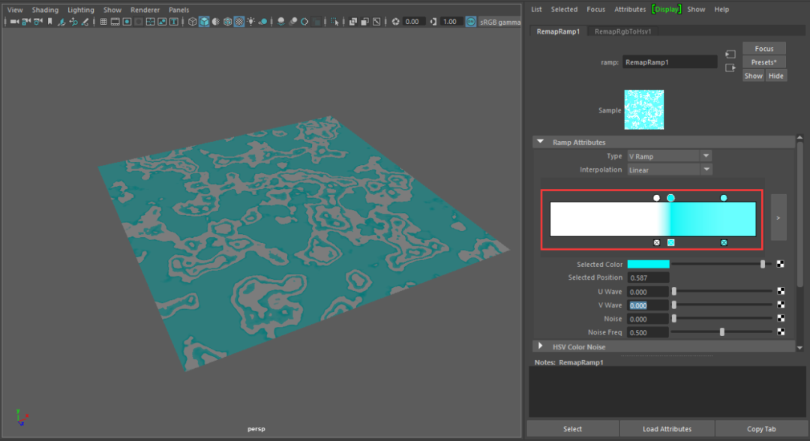
Task: Adjust the Noise Freq slider
Action: (x=722, y=332)
